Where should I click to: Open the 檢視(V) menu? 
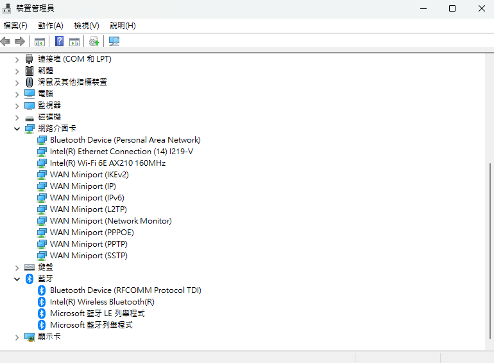[87, 26]
